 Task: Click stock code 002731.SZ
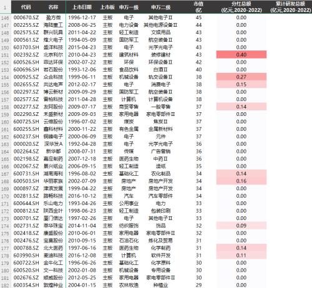coord(26,226)
